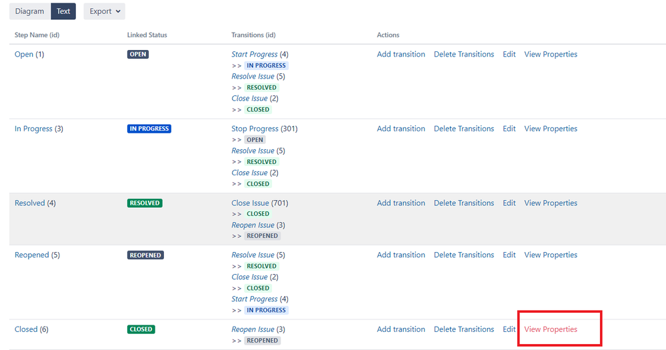Edit the Open step
Viewport: 666px width, 350px height.
click(509, 55)
